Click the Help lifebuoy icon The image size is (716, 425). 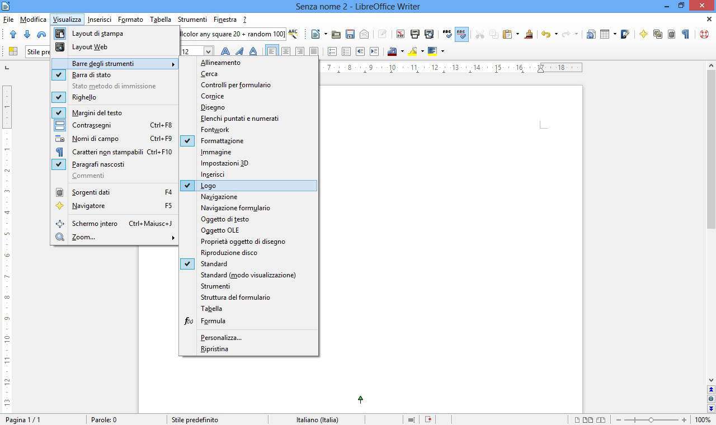704,34
